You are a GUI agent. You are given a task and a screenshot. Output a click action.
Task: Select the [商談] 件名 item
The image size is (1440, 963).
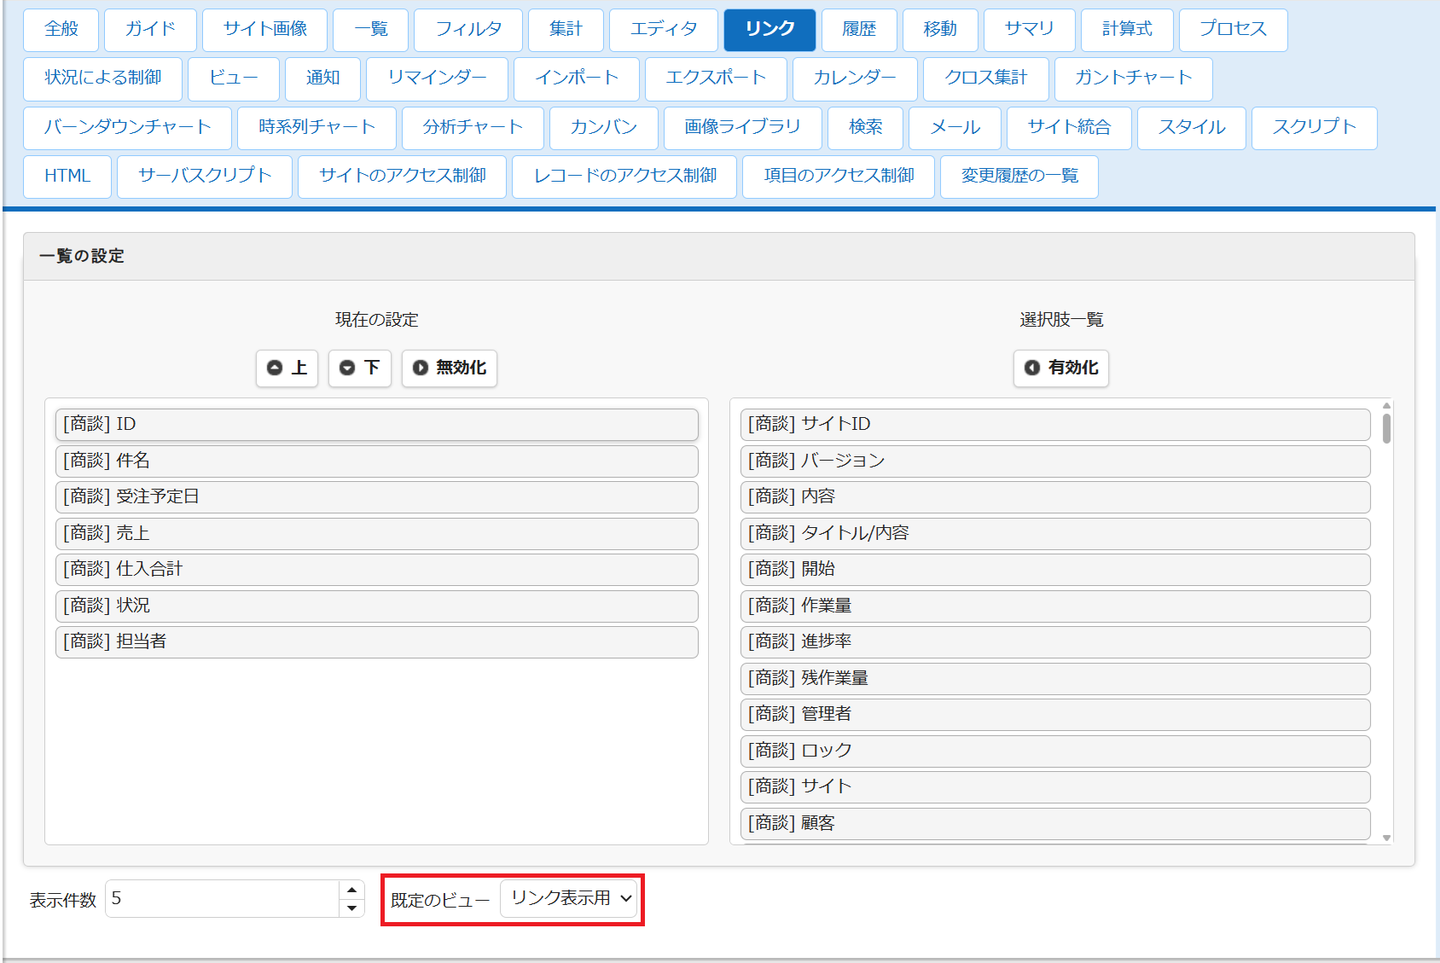pos(376,461)
